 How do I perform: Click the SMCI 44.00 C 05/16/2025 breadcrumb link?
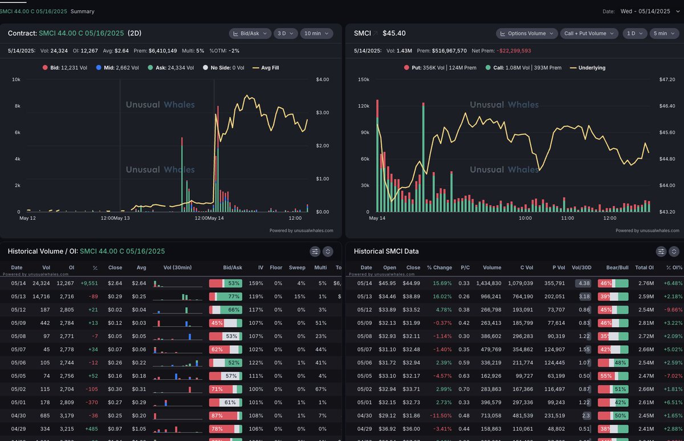point(33,11)
